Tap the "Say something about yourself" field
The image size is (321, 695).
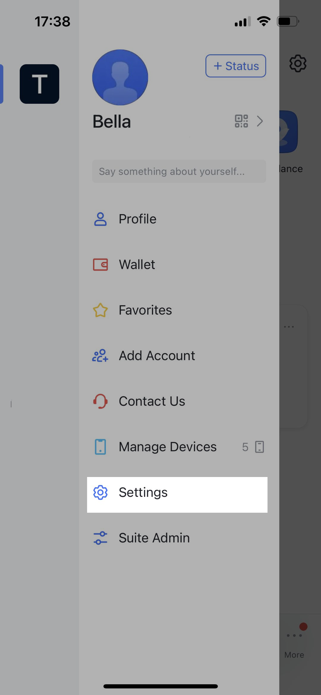coord(179,172)
